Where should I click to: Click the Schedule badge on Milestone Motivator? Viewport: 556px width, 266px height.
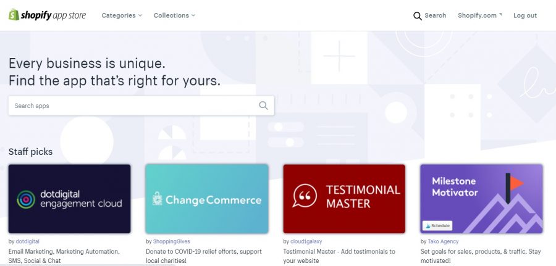coord(437,226)
